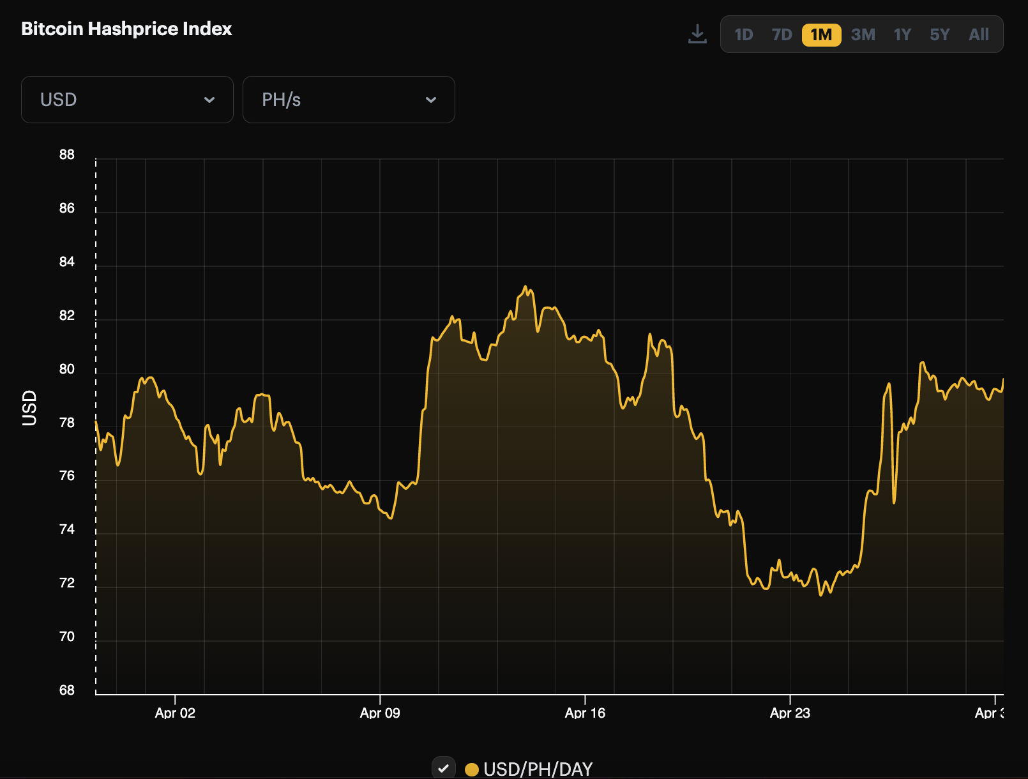The height and width of the screenshot is (779, 1028).
Task: Switch timeframe tab to 3M
Action: (x=863, y=35)
